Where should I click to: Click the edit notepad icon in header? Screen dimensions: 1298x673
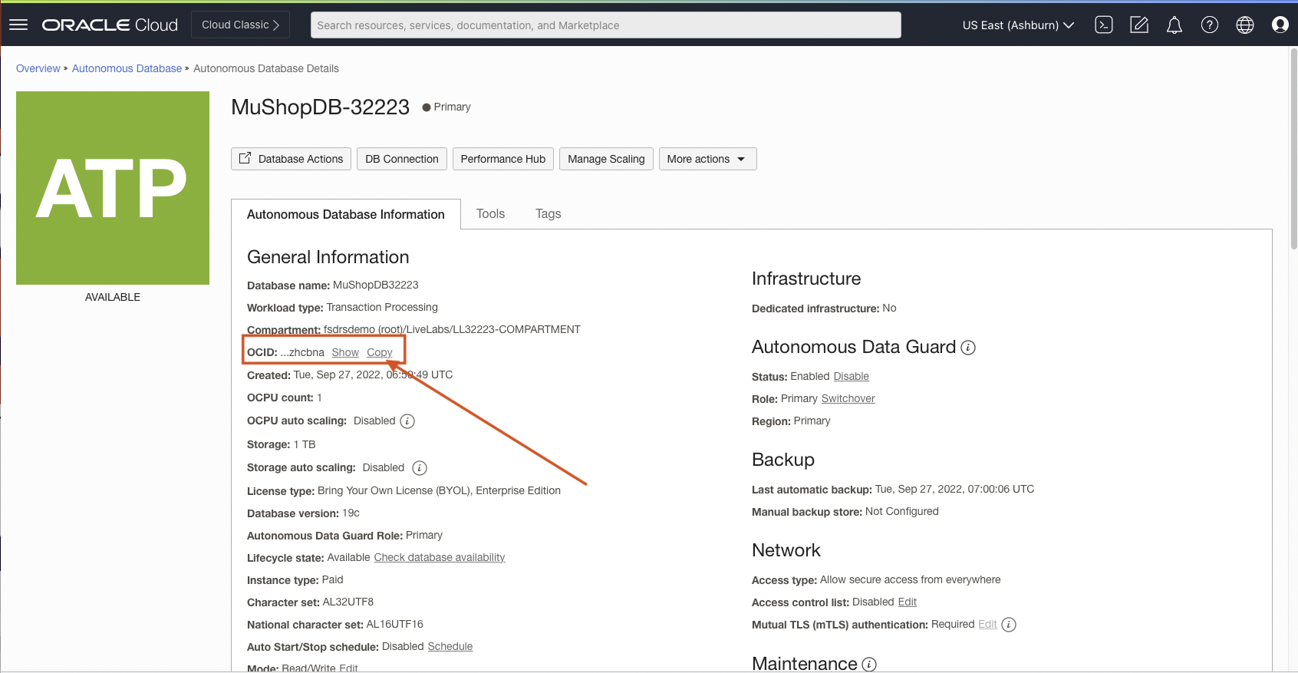pos(1139,25)
